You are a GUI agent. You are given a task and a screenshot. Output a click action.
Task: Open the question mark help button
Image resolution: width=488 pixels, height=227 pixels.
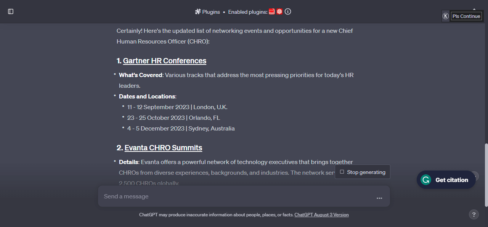tap(474, 214)
